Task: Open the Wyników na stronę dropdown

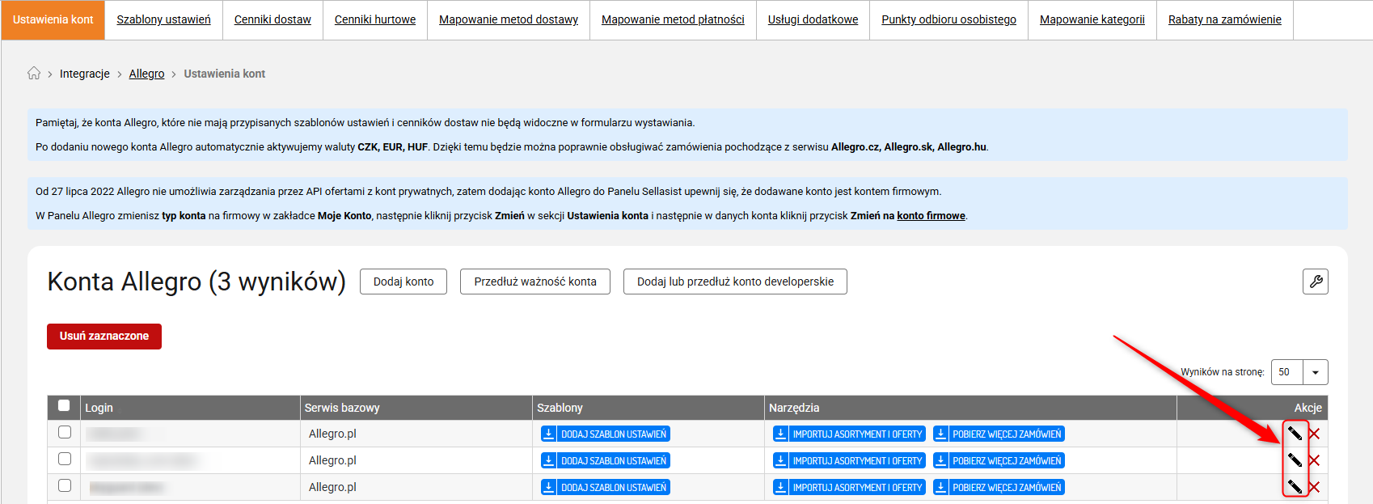Action: (x=1299, y=372)
